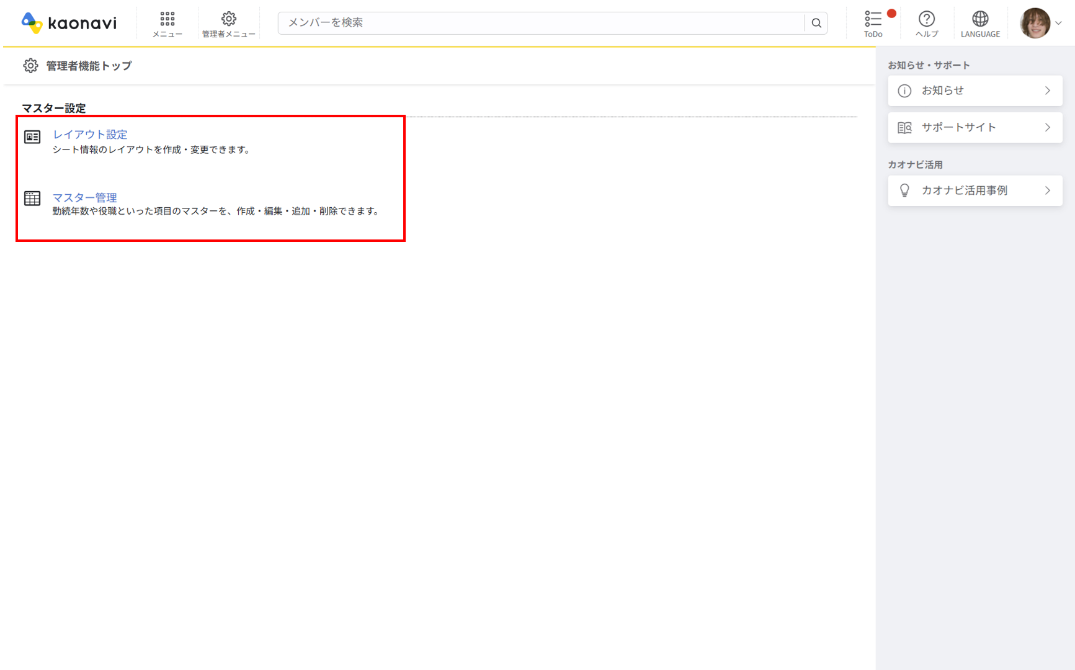The width and height of the screenshot is (1075, 670).
Task: Open the メニュー grid icon
Action: pyautogui.click(x=167, y=19)
